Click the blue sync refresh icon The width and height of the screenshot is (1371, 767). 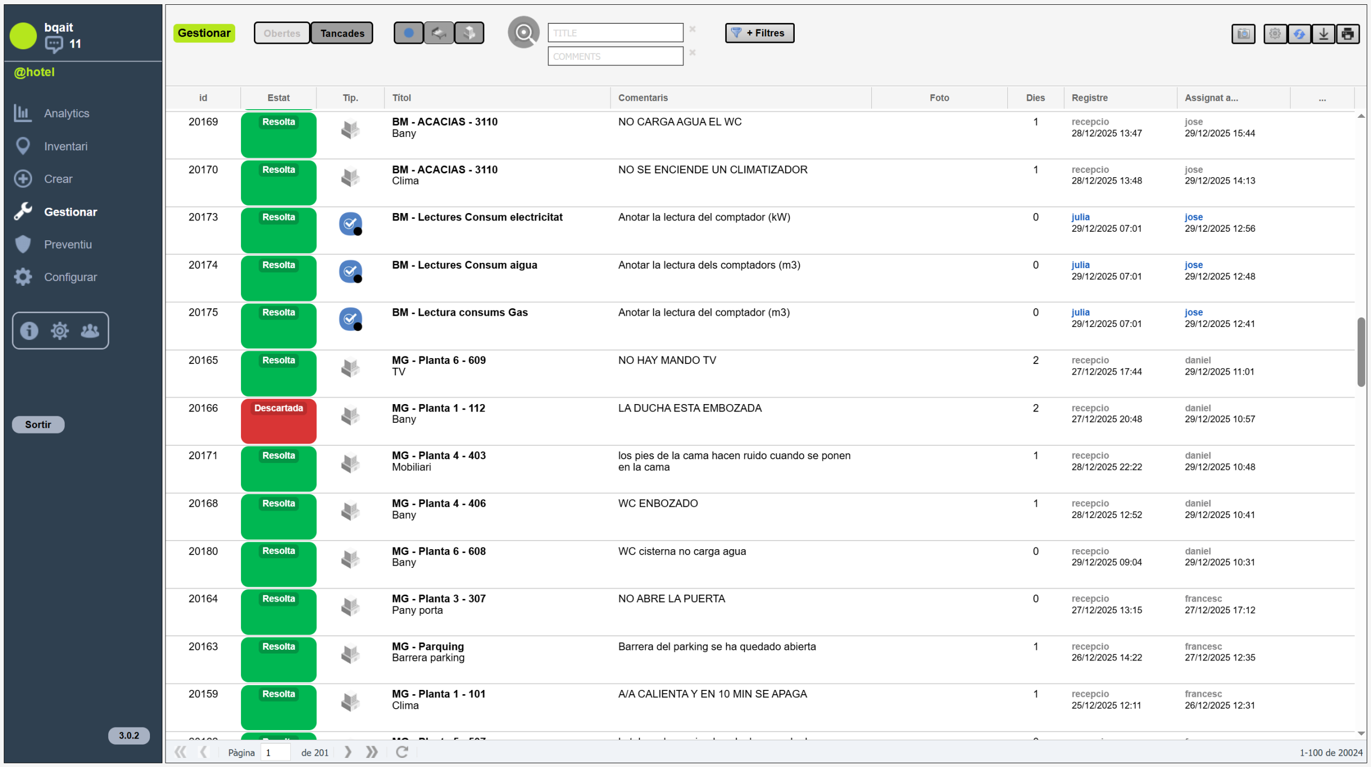[x=1299, y=34]
